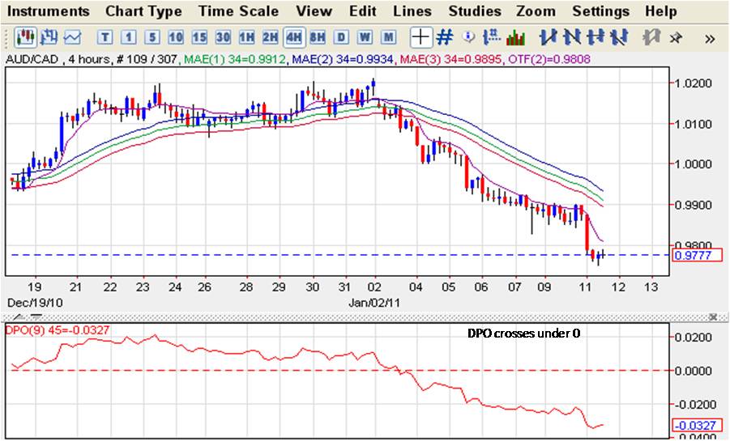Open the Edit menu

coord(363,11)
